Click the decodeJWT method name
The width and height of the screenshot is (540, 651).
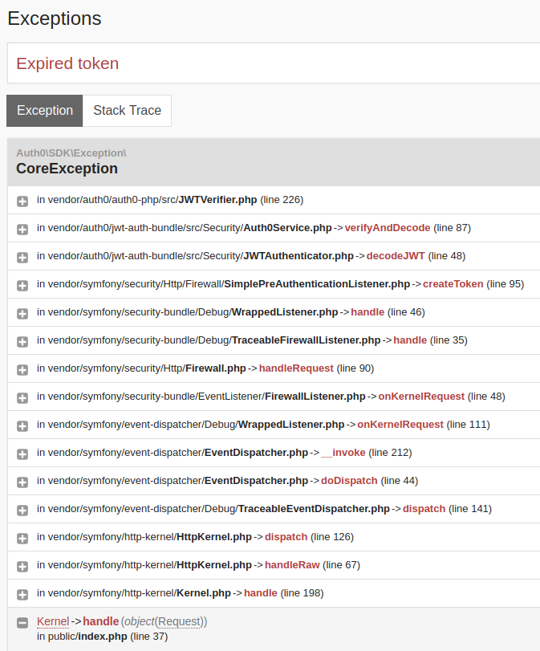pyautogui.click(x=396, y=256)
